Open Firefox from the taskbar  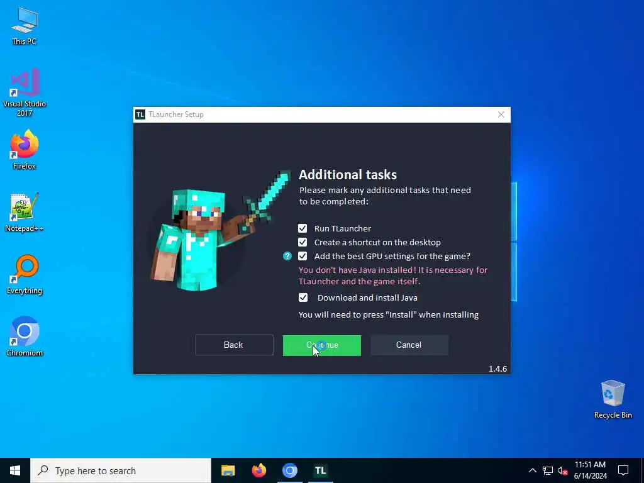(258, 470)
